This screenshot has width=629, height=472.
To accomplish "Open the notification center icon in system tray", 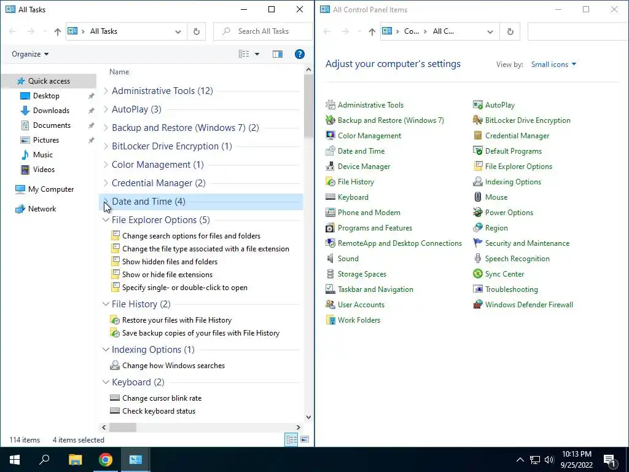I will (610, 460).
